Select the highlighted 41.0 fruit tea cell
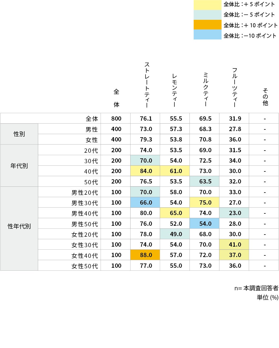Image resolution: width=279 pixels, height=348 pixels. (x=234, y=244)
